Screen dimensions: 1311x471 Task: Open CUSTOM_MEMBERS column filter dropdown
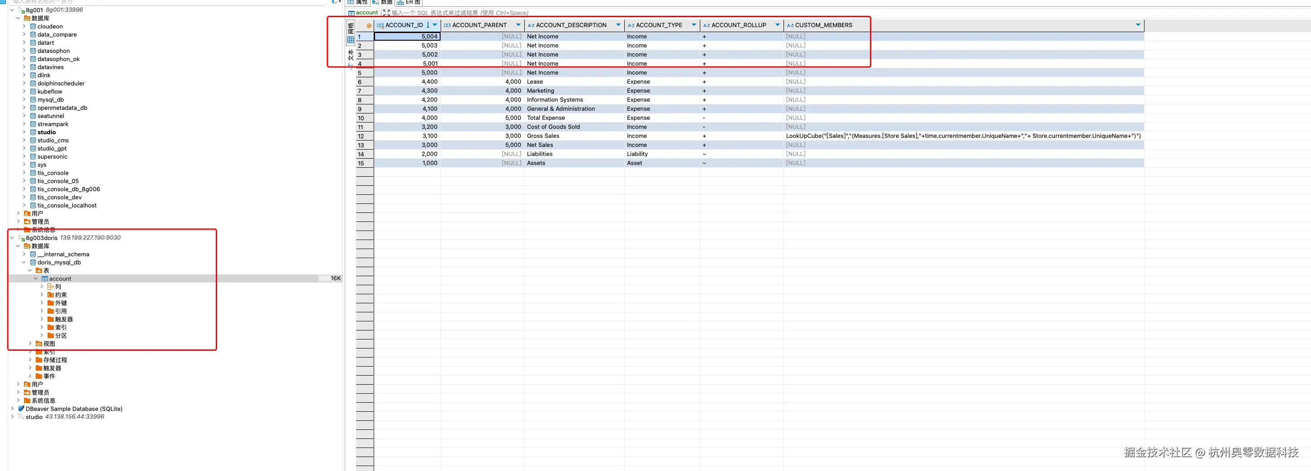pyautogui.click(x=1139, y=25)
